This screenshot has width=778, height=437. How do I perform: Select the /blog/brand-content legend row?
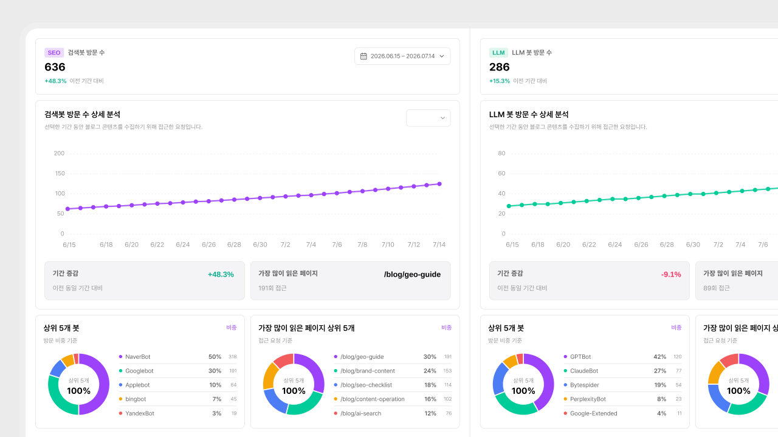click(x=393, y=371)
